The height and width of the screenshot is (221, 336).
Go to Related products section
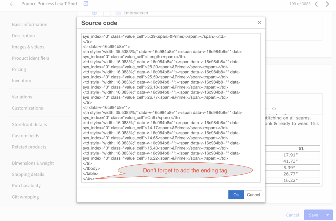(29, 147)
